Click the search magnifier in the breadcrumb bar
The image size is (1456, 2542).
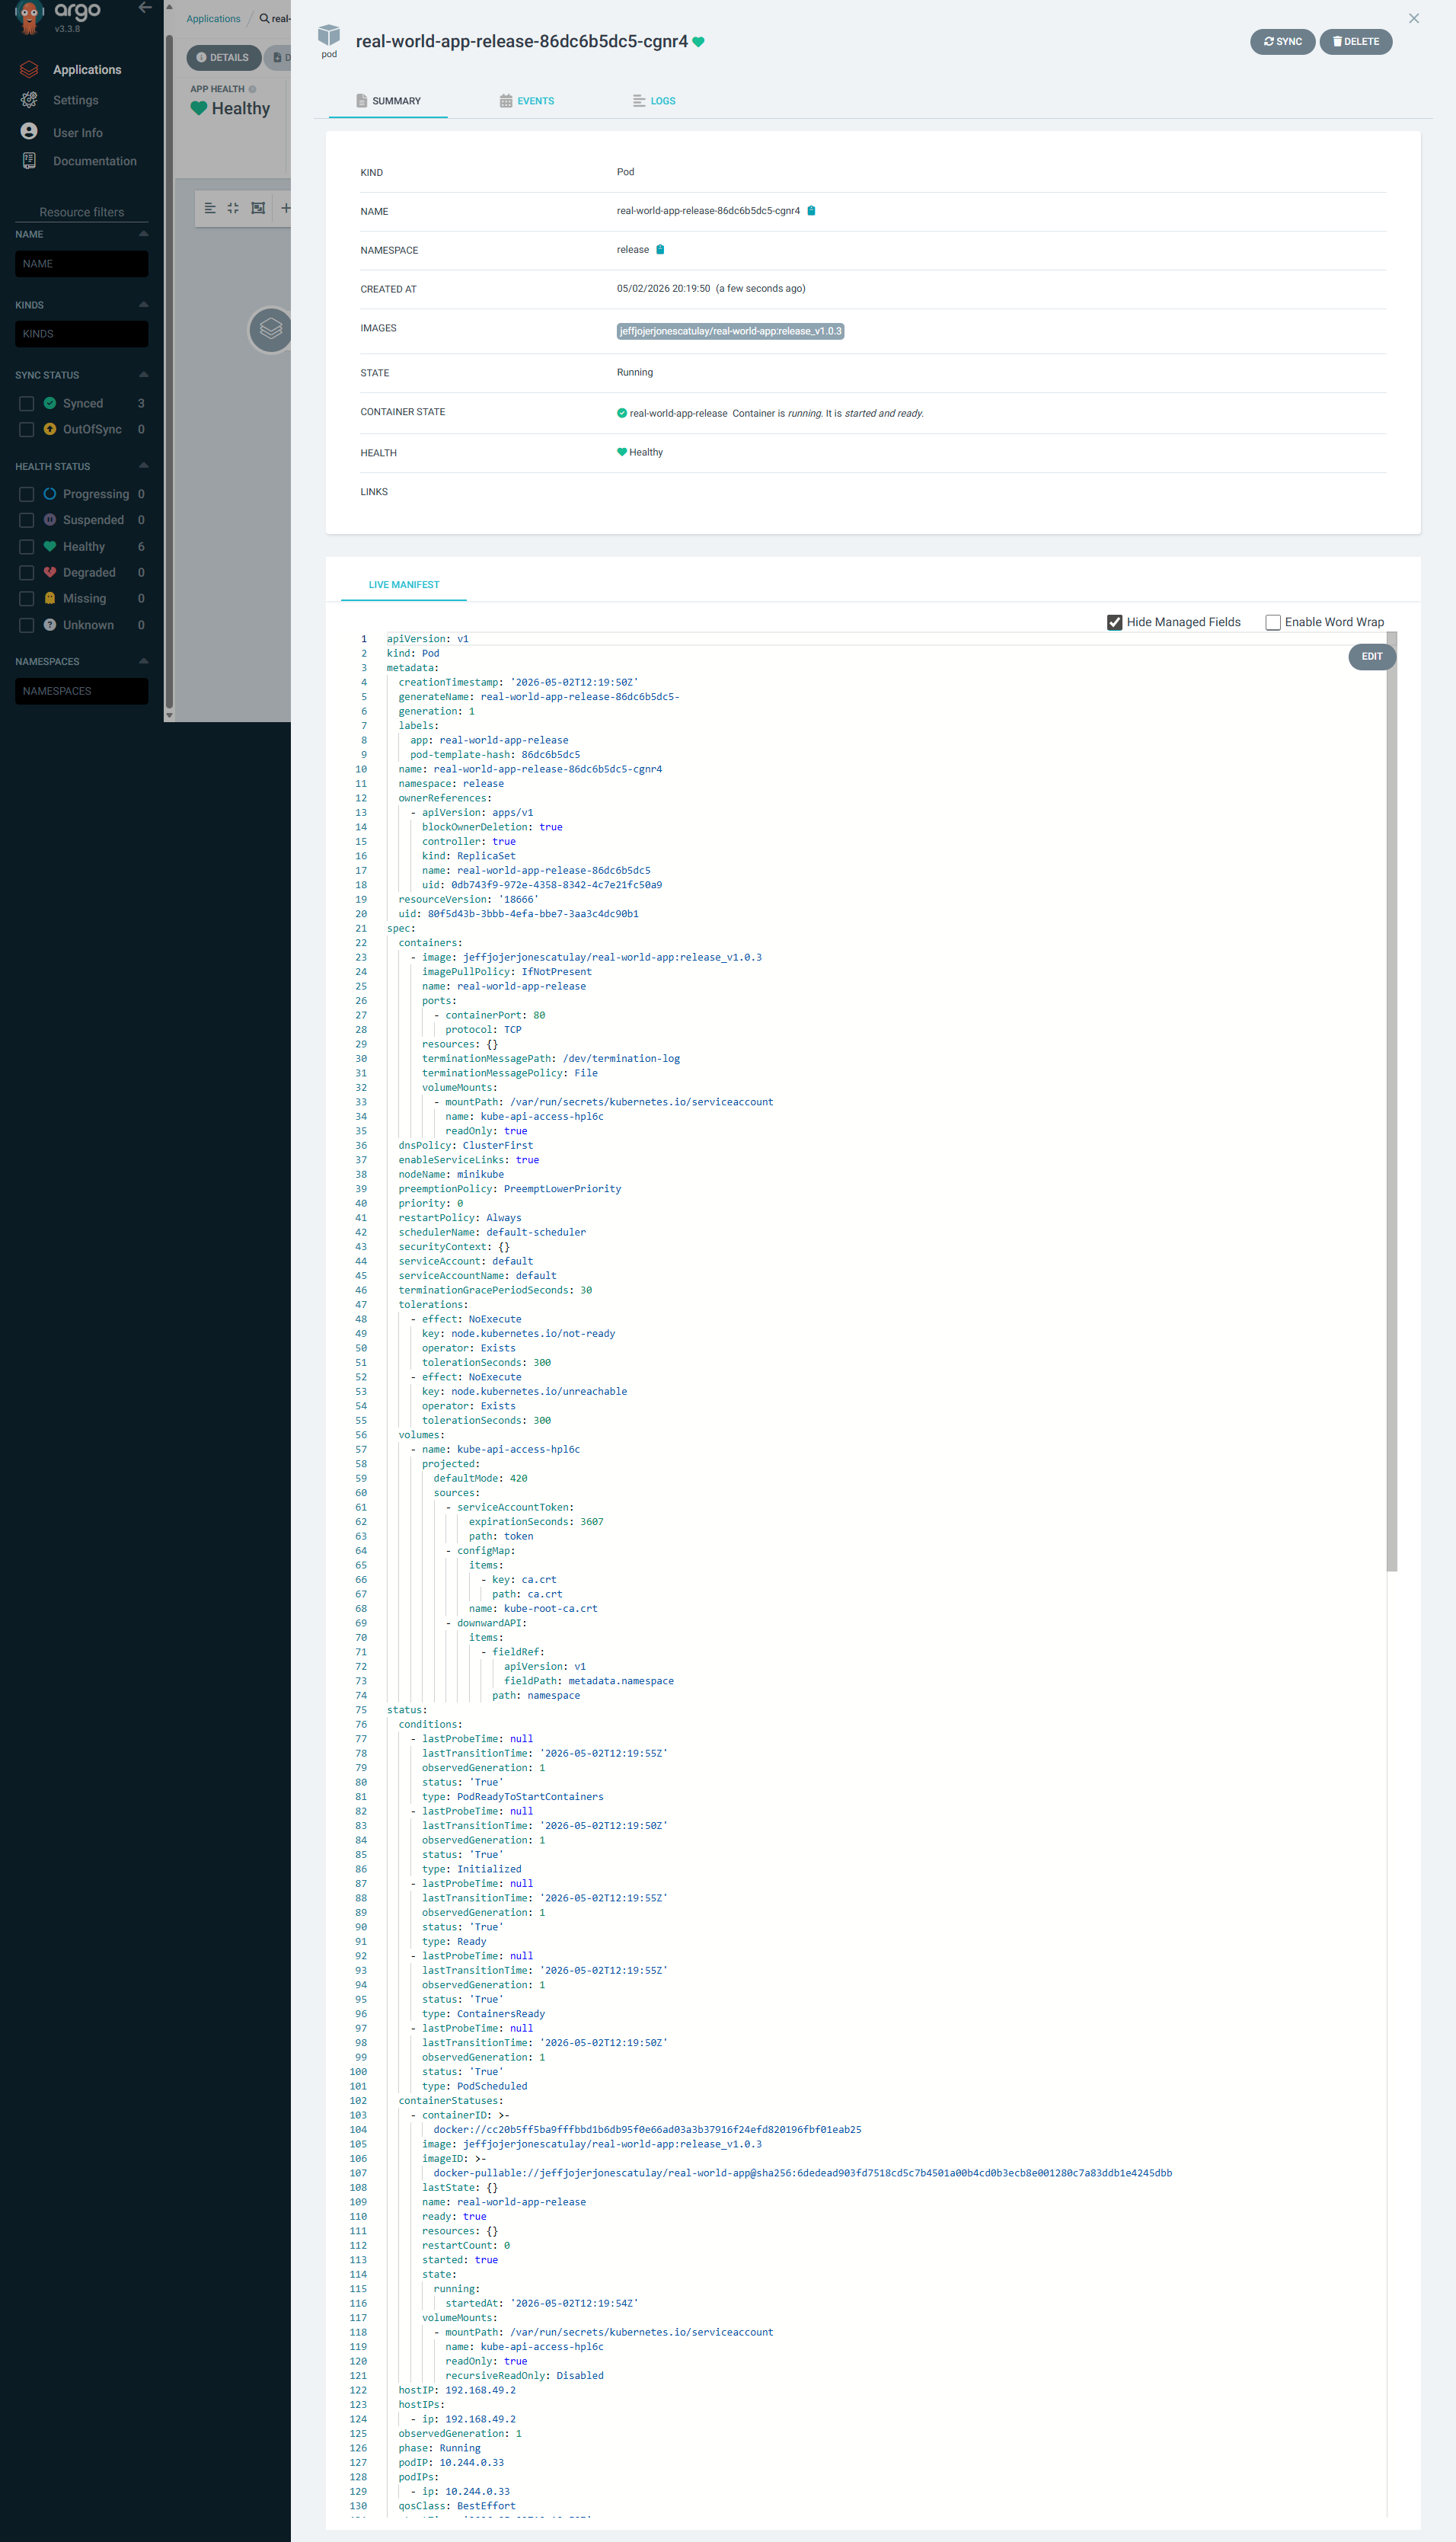point(264,18)
